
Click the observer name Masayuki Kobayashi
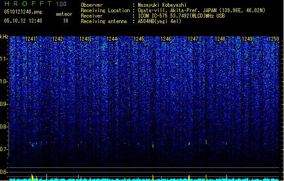(162, 5)
